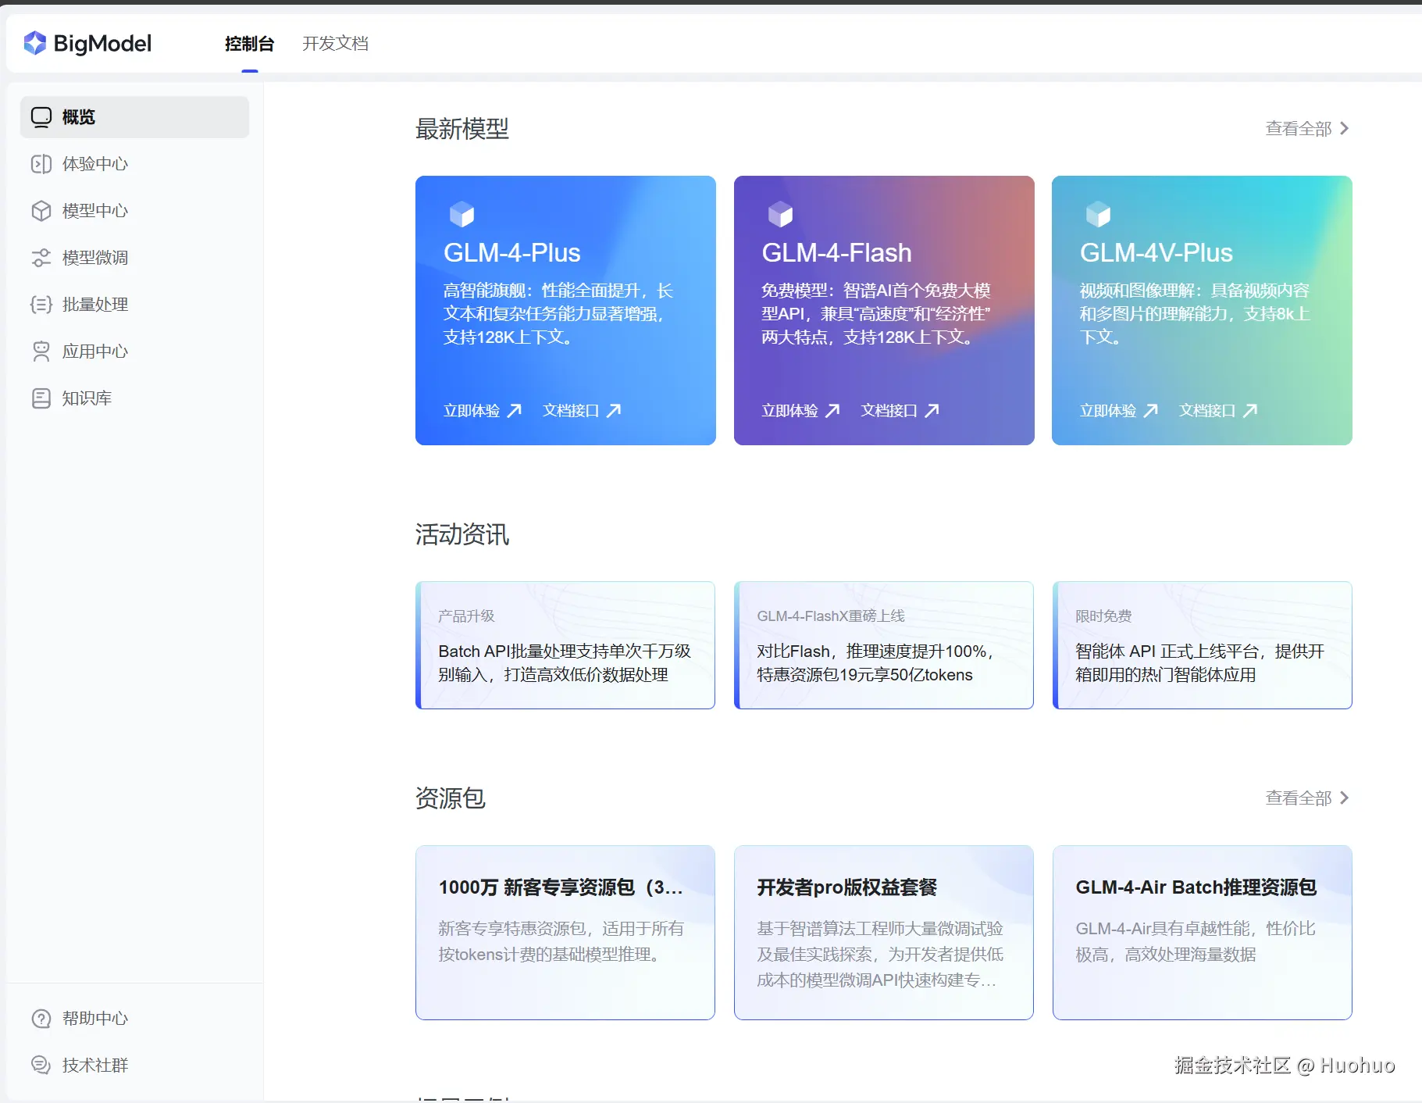Click the BigModel logo icon
Image resolution: width=1422 pixels, height=1103 pixels.
35,43
